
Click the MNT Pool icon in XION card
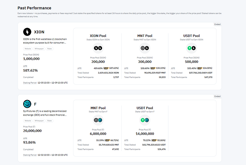pyautogui.click(x=145, y=48)
